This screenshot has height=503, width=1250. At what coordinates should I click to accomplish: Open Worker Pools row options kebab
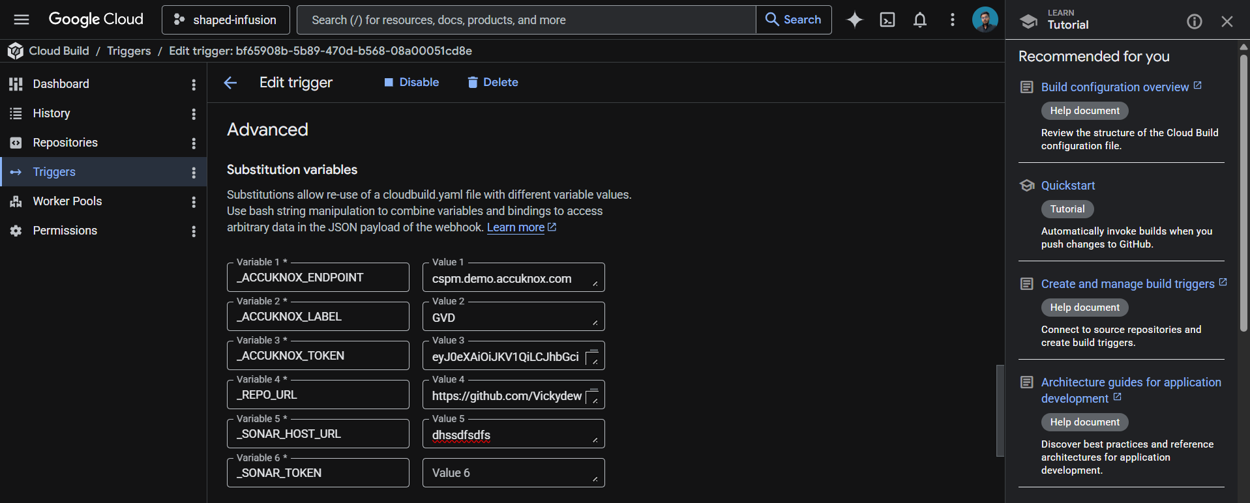coord(194,202)
